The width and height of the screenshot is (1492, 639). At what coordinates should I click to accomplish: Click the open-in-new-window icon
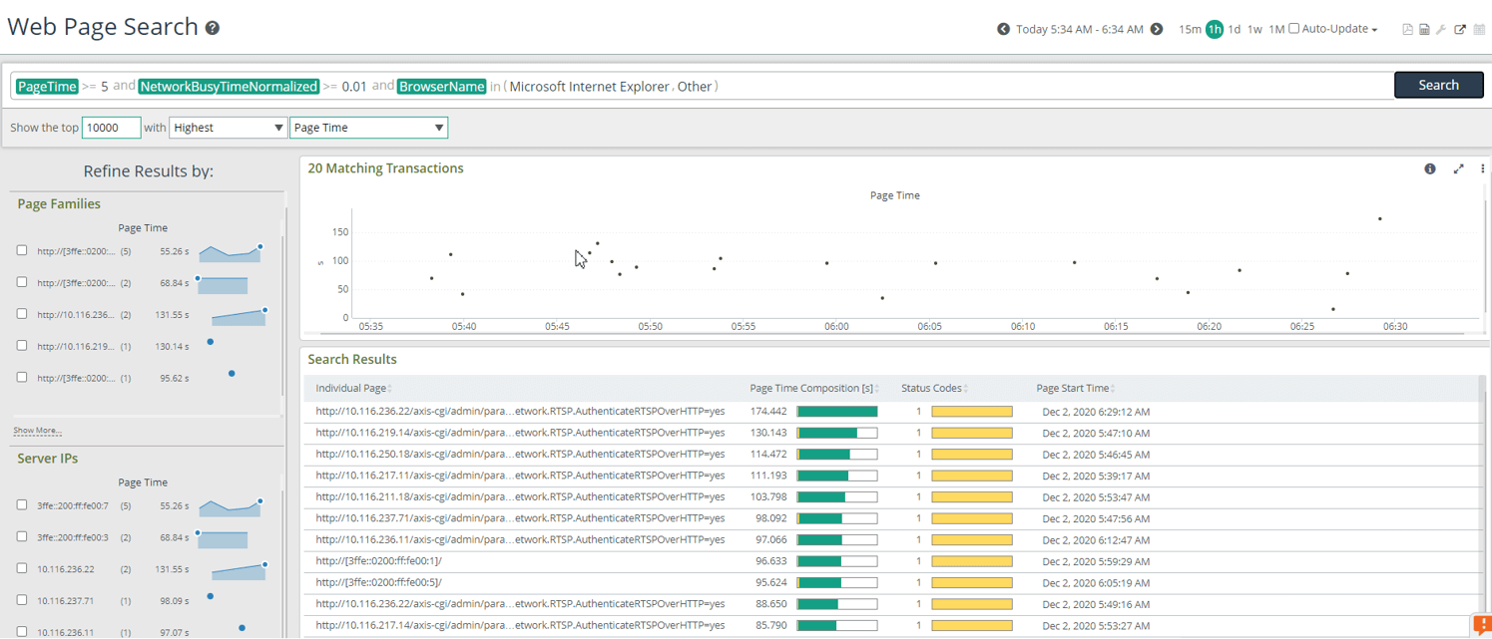[1458, 29]
